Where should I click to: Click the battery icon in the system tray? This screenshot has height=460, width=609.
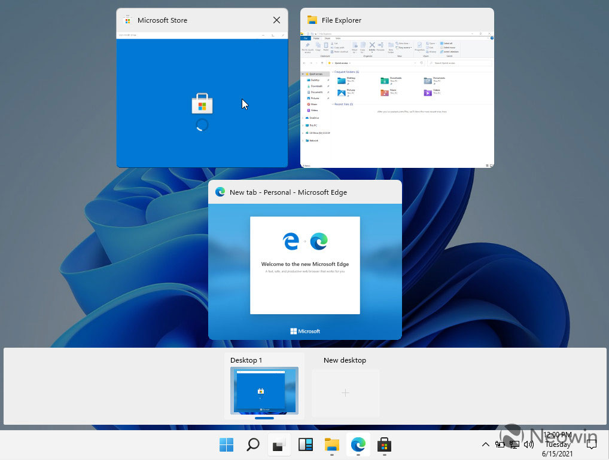(x=500, y=444)
